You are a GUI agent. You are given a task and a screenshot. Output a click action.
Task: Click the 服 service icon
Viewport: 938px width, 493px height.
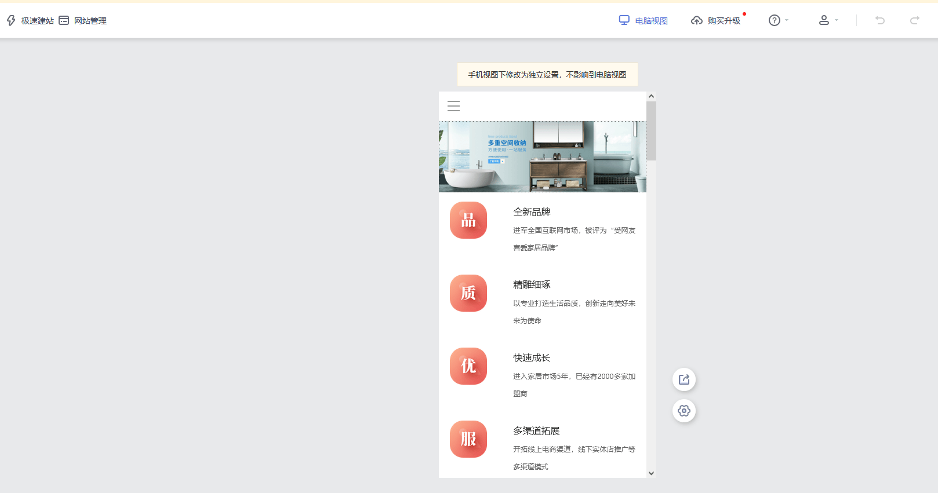[x=468, y=439]
